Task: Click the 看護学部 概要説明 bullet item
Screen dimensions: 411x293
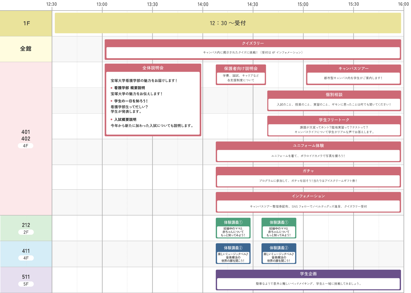Action: coord(129,88)
